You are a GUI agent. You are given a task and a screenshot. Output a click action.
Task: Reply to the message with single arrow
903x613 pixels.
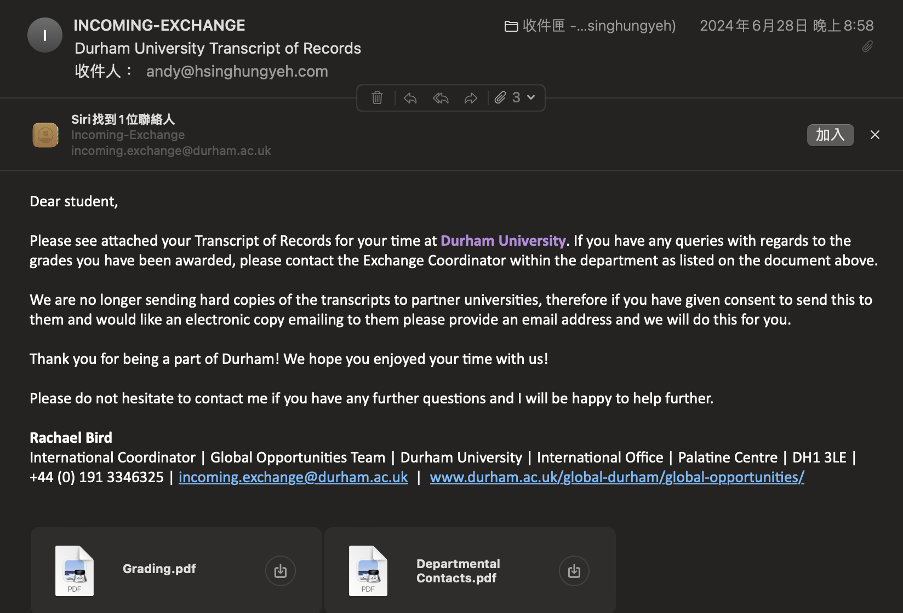coord(410,98)
